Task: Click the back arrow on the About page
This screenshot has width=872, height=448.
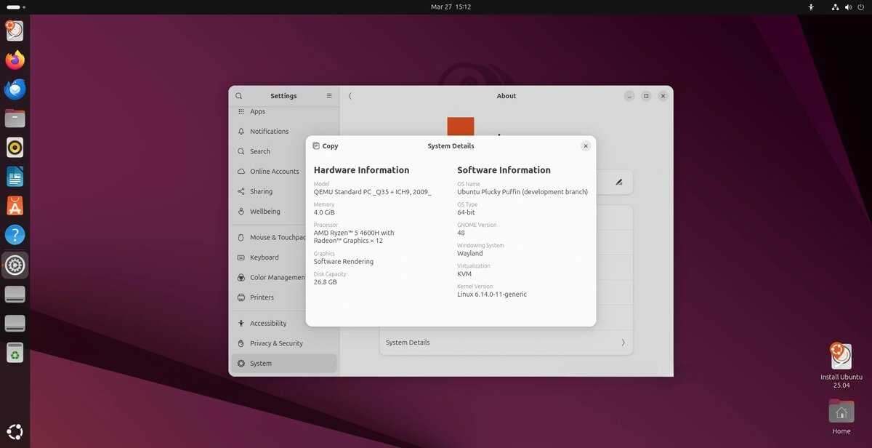Action: click(x=350, y=95)
